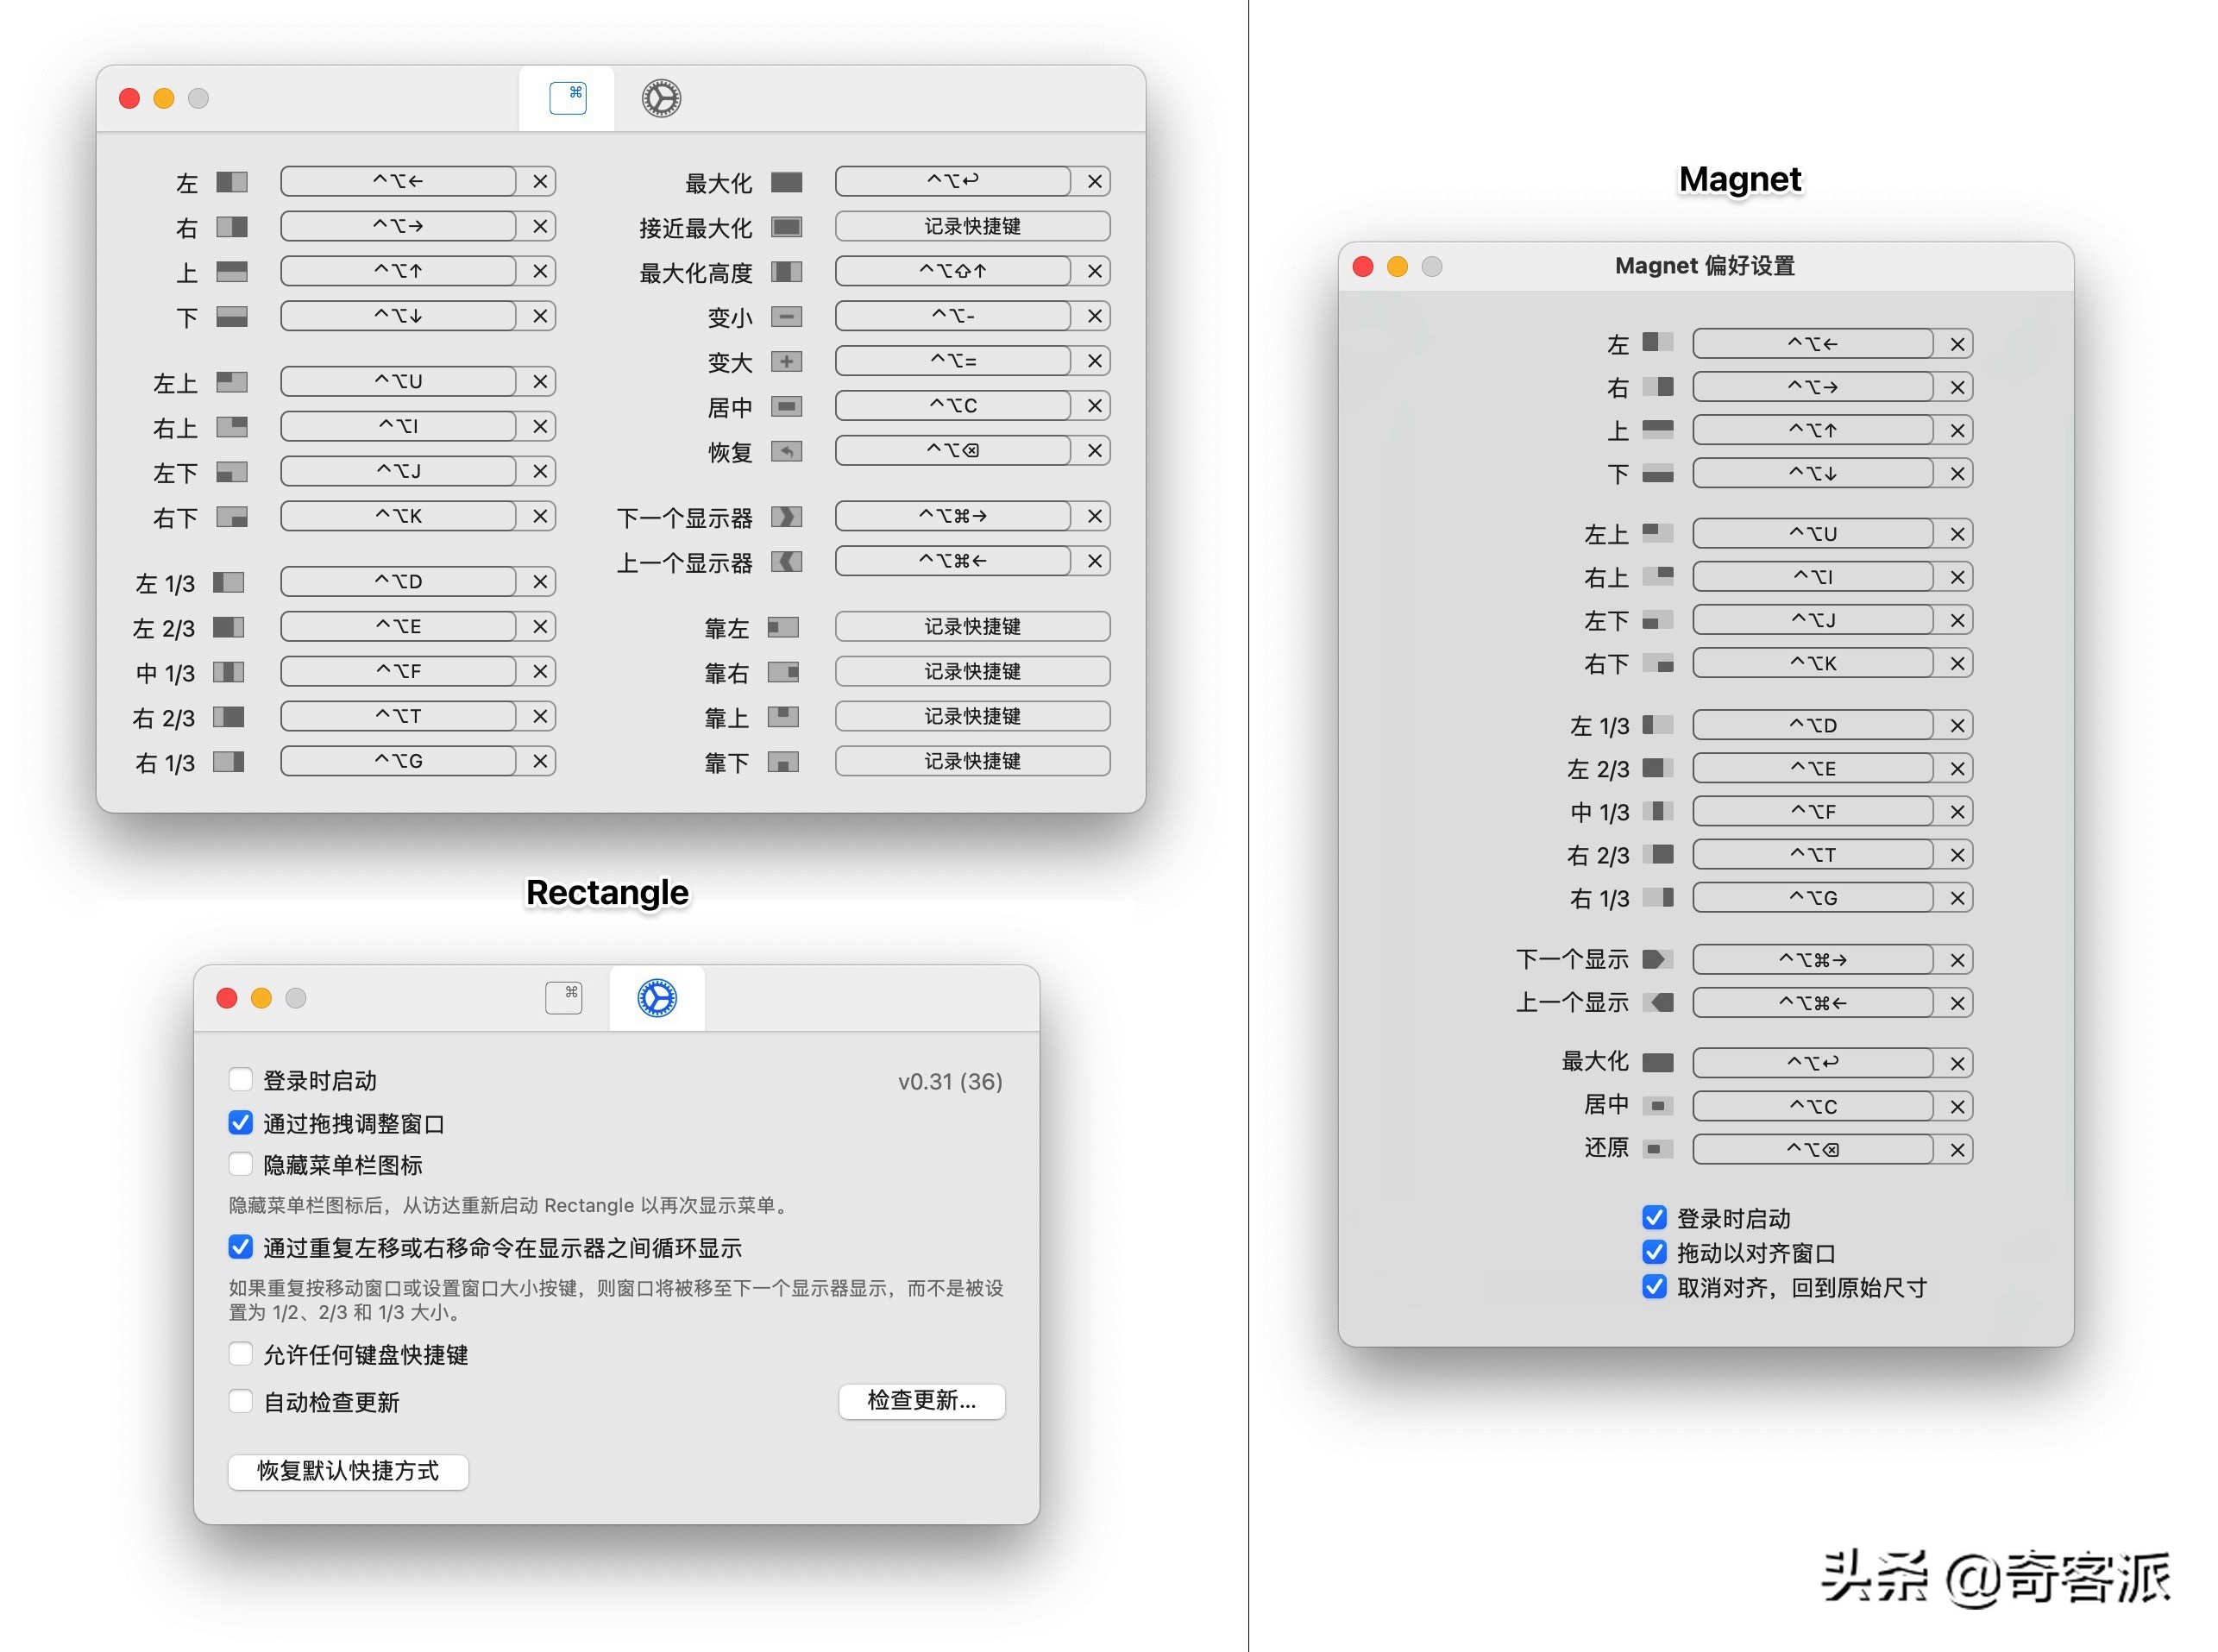Click the 最大化 icon in Rectangle

[x=788, y=182]
